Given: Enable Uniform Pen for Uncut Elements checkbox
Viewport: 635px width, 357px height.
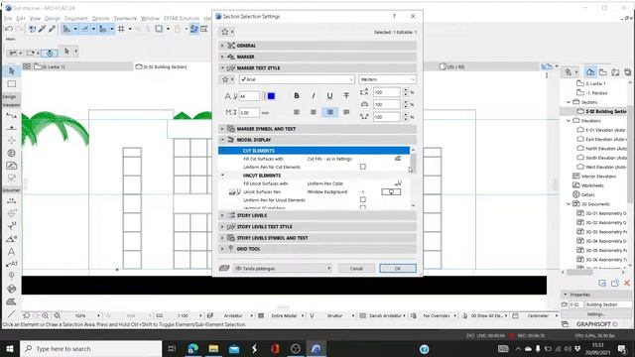Looking at the screenshot, I should pyautogui.click(x=363, y=199).
